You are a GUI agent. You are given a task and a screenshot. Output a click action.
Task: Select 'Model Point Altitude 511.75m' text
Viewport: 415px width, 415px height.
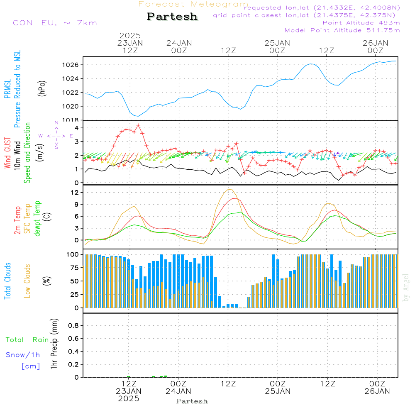point(342,30)
